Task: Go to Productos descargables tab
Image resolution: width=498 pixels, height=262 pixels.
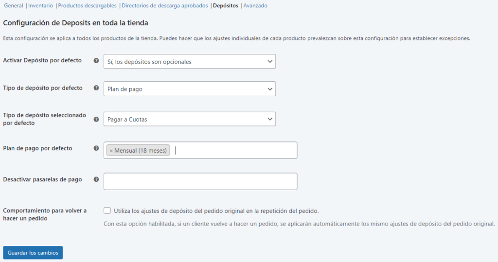Action: point(87,6)
